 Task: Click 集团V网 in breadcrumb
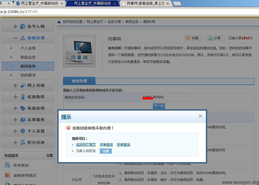[x=149, y=22]
